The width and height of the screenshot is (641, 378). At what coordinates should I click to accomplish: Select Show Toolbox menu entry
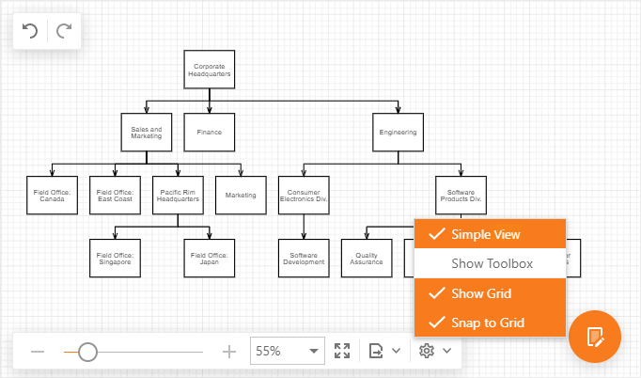click(491, 263)
